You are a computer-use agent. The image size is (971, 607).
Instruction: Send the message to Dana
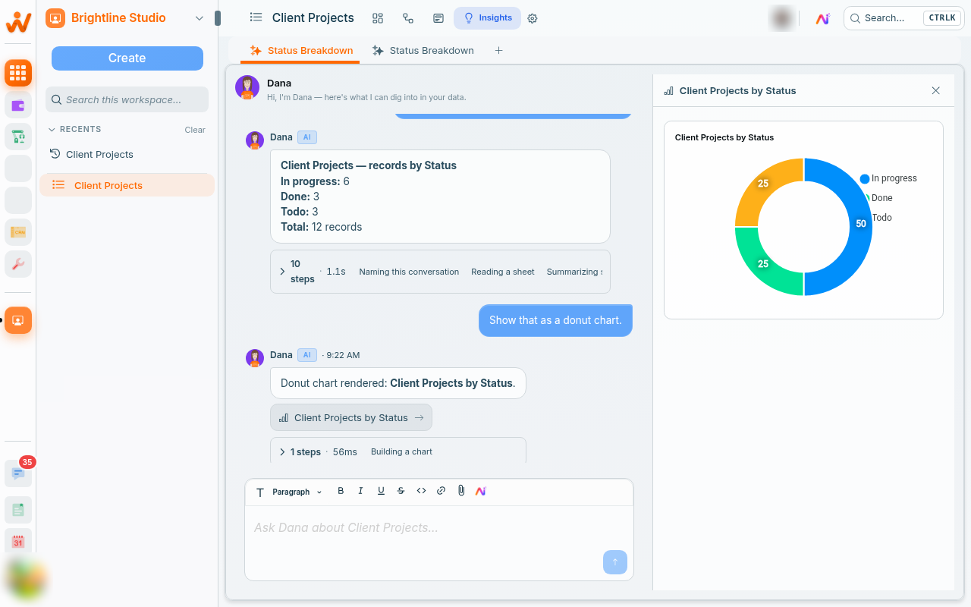point(615,562)
